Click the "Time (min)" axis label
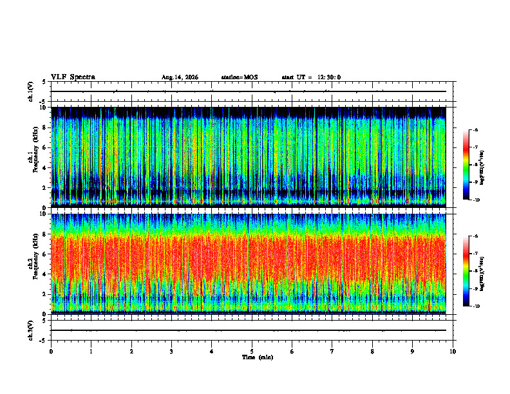Screen dimensions: 510x394 point(258,357)
